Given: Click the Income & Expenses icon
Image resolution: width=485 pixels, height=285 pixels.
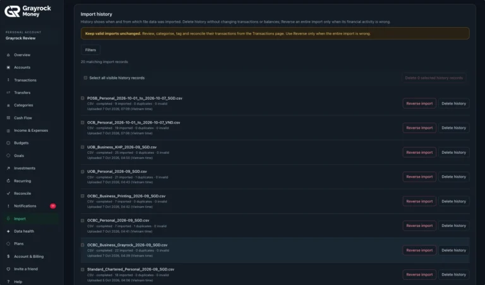Looking at the screenshot, I should pos(8,131).
